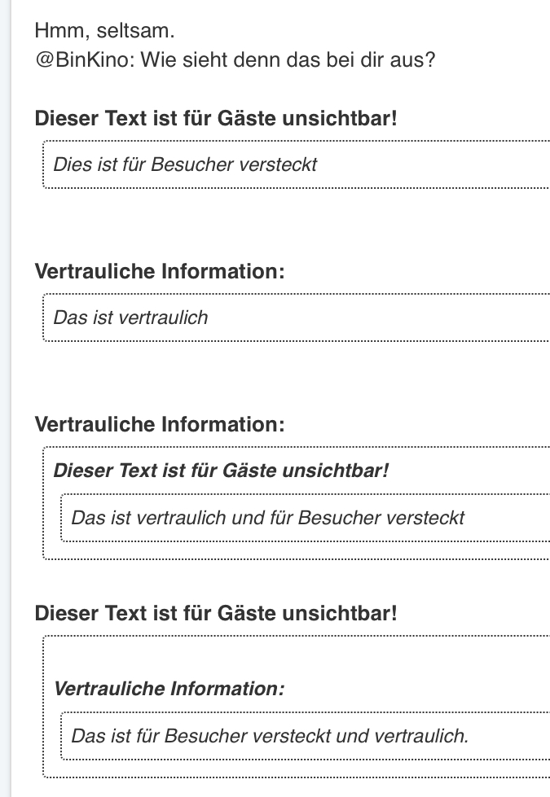Click the "Vertrauliche Information:" heading above "Das ist vertraulich"

coord(160,271)
